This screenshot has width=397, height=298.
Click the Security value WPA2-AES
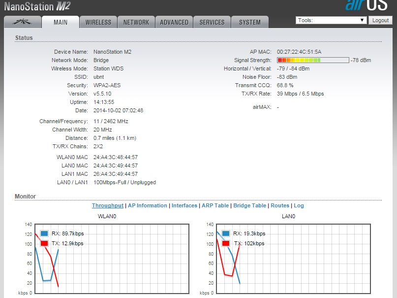tap(107, 85)
